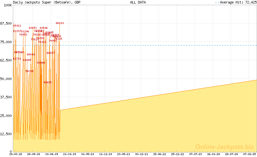Click the 15-06-22 x-axis date

coord(159,154)
